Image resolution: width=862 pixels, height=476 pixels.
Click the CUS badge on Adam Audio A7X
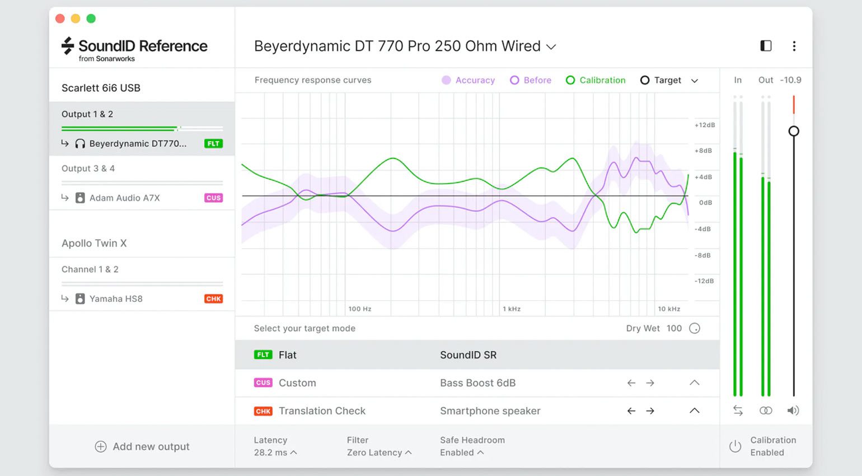pyautogui.click(x=213, y=198)
